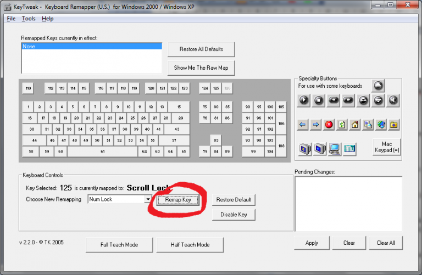Start Full Teach Mode

[x=119, y=244]
